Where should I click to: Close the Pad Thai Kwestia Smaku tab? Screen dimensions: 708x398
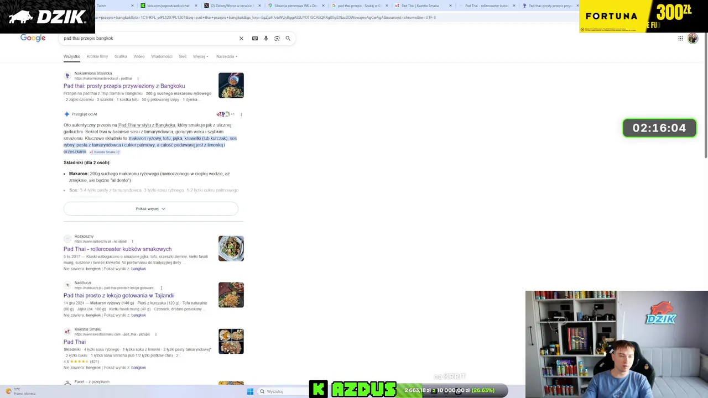click(x=451, y=6)
